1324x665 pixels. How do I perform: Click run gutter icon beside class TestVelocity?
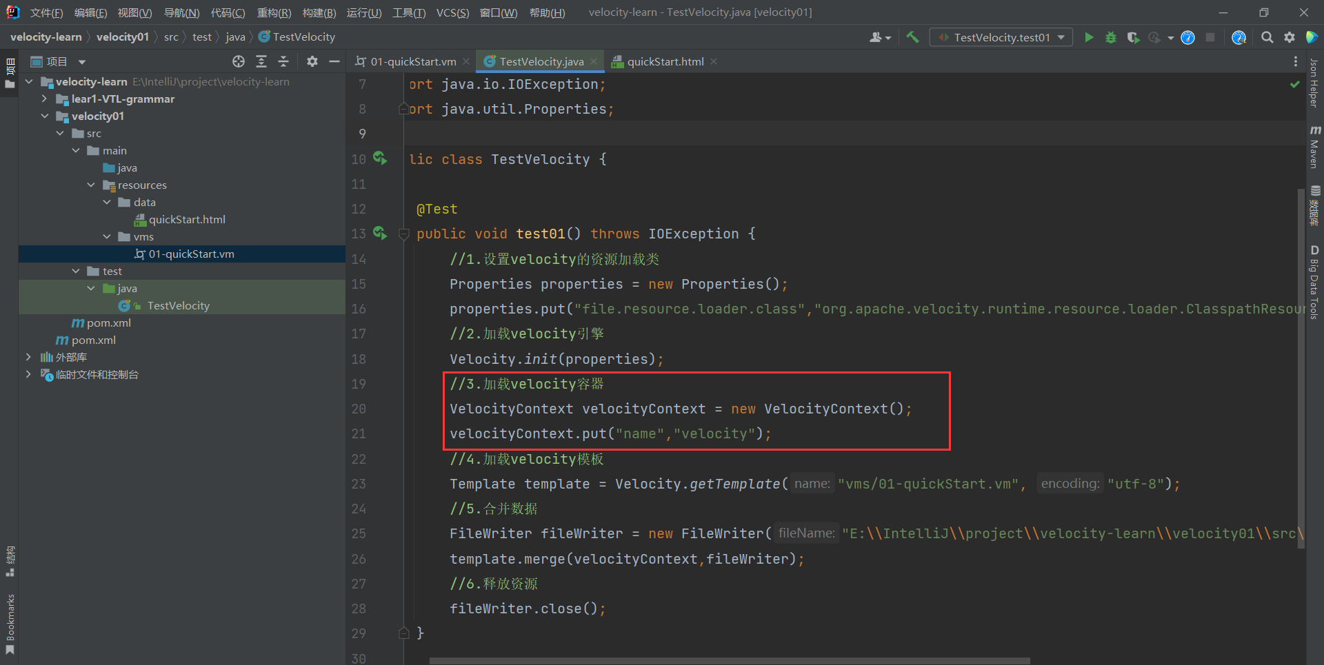pos(380,158)
